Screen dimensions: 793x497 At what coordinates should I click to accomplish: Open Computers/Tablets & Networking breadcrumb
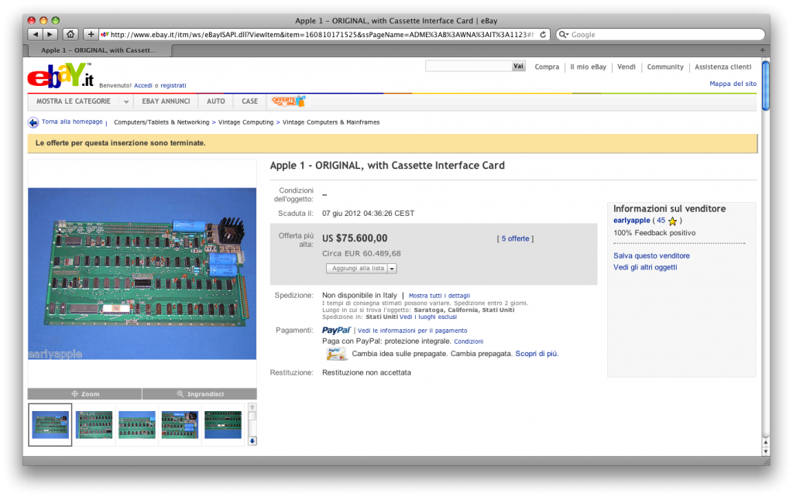tap(161, 122)
